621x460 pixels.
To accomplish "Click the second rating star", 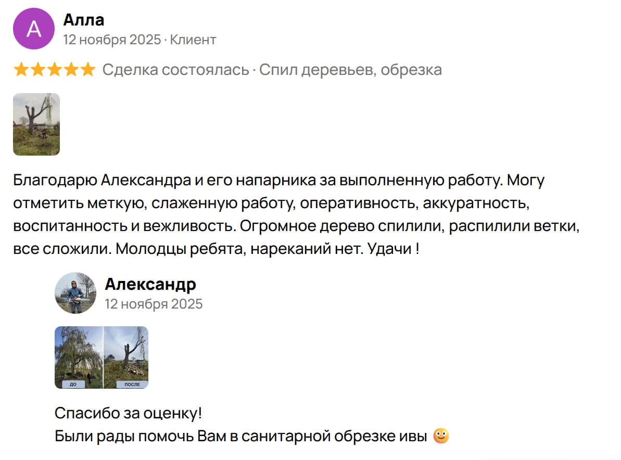I will pyautogui.click(x=38, y=70).
